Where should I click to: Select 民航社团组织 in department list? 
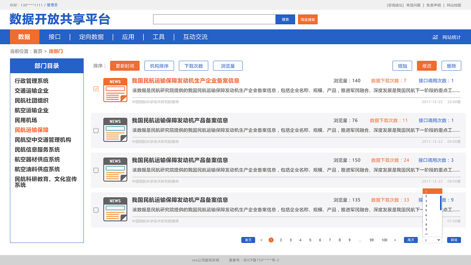32,100
